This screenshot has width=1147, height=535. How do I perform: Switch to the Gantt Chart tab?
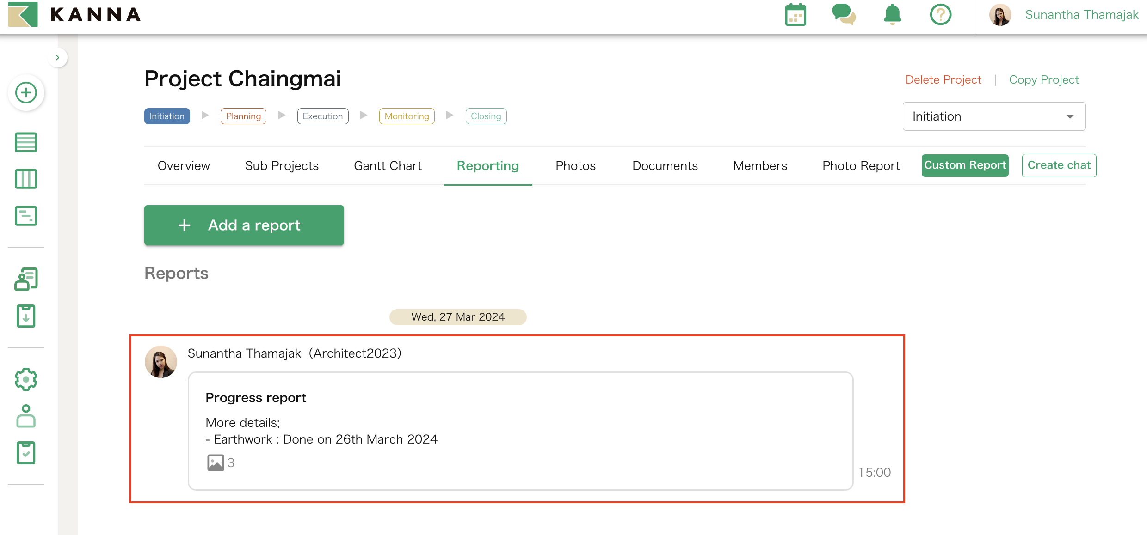(x=388, y=166)
